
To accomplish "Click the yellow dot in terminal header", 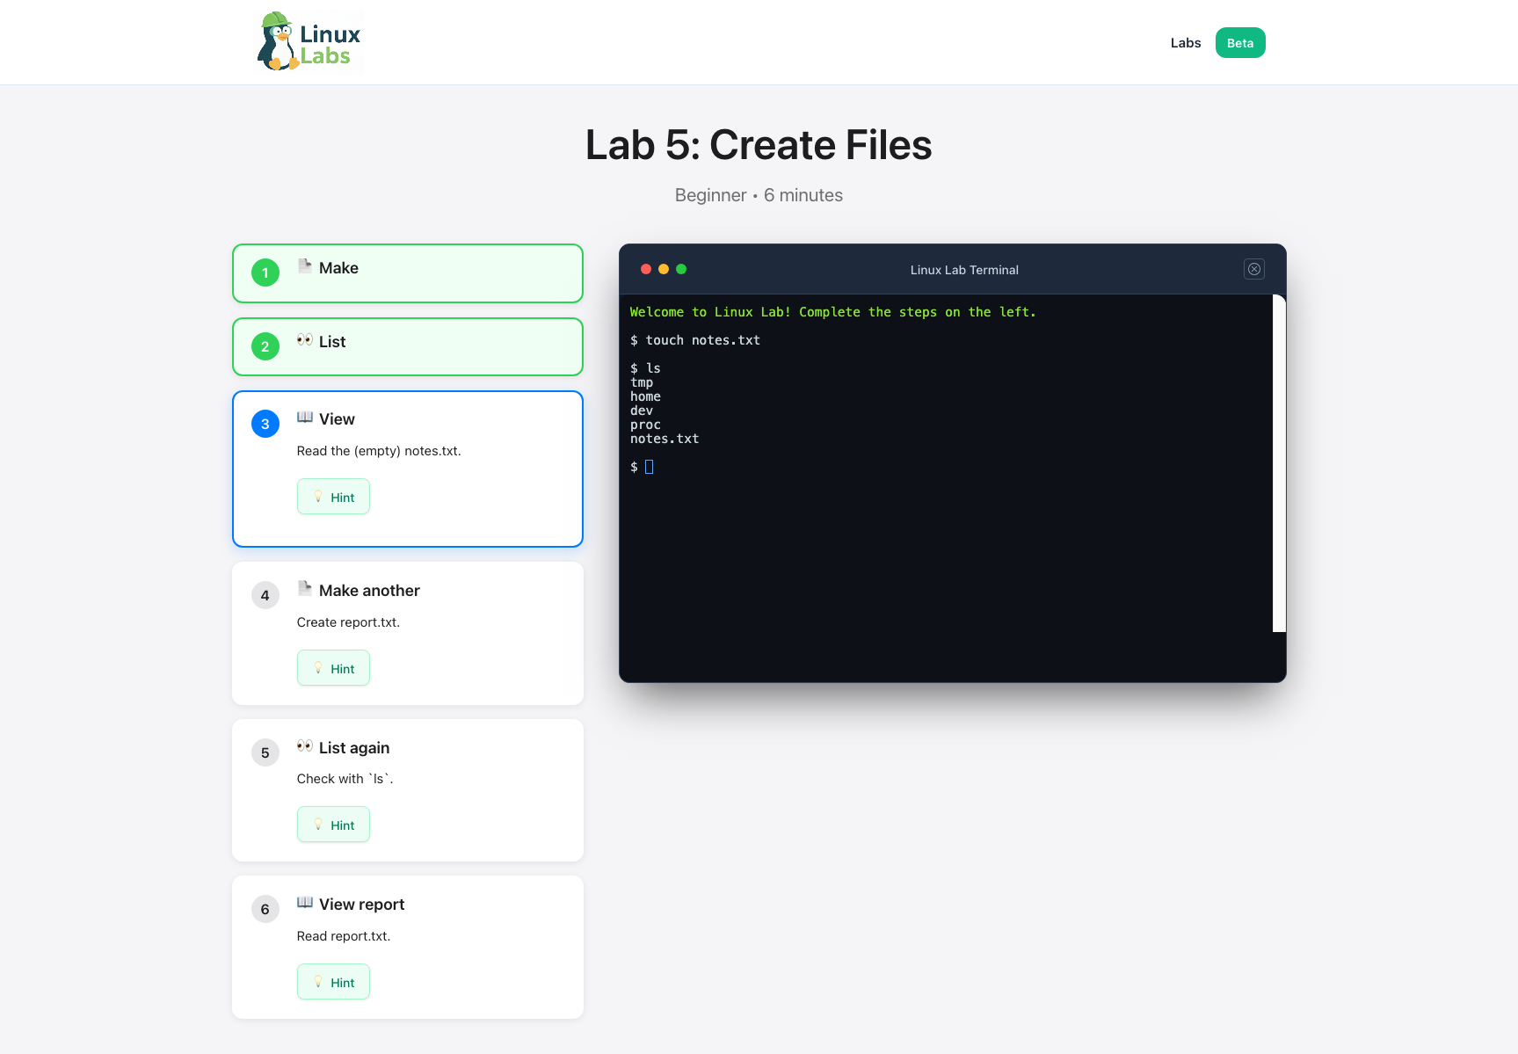I will pos(664,269).
